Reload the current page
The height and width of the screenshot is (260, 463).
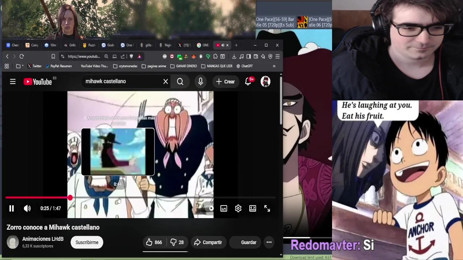tap(22, 56)
